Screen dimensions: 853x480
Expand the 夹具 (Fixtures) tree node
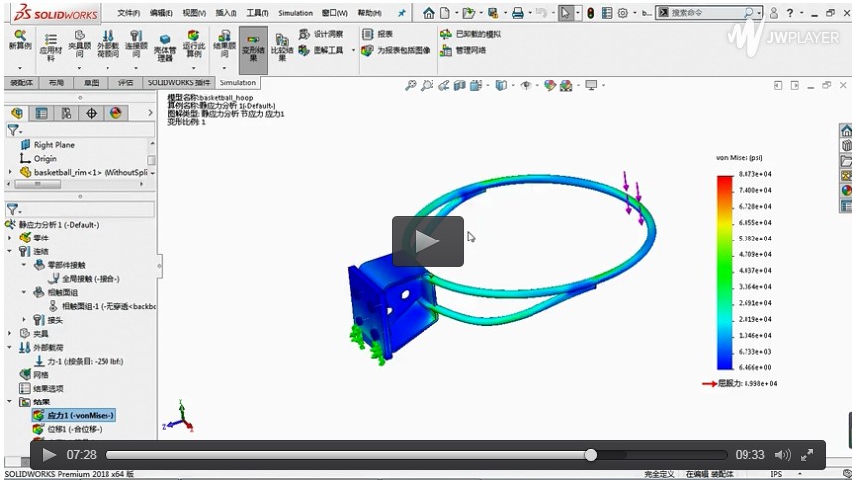coord(11,333)
